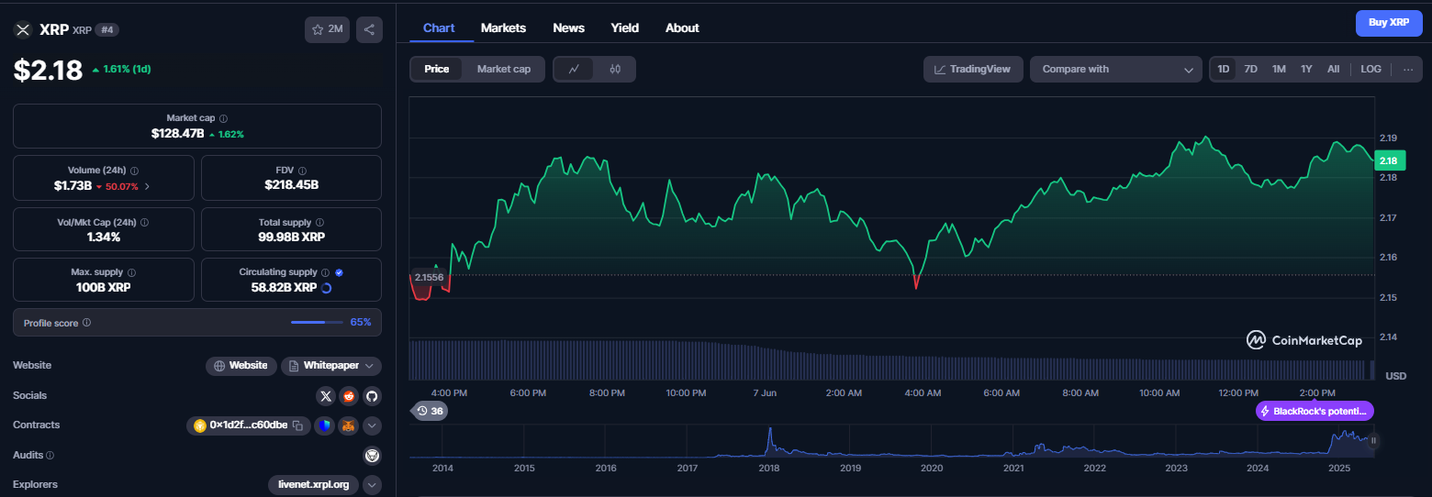Screen dimensions: 1432x497
Task: Expand more explorers chevron
Action: click(x=372, y=484)
